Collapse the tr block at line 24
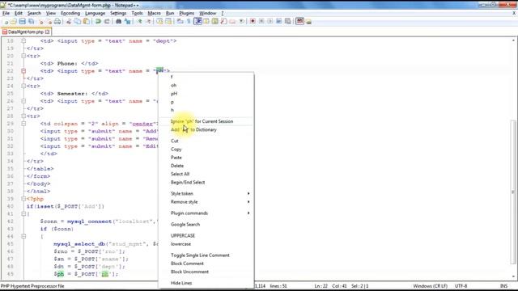This screenshot has height=291, width=518. coord(23,86)
